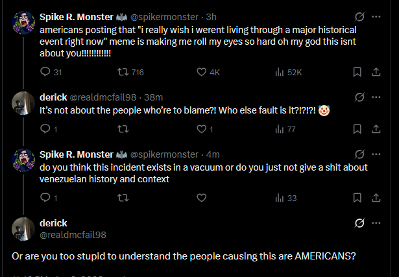This screenshot has width=399, height=277.
Task: Open @realmcfail98 handle in bottom tweet
Action: [x=73, y=235]
